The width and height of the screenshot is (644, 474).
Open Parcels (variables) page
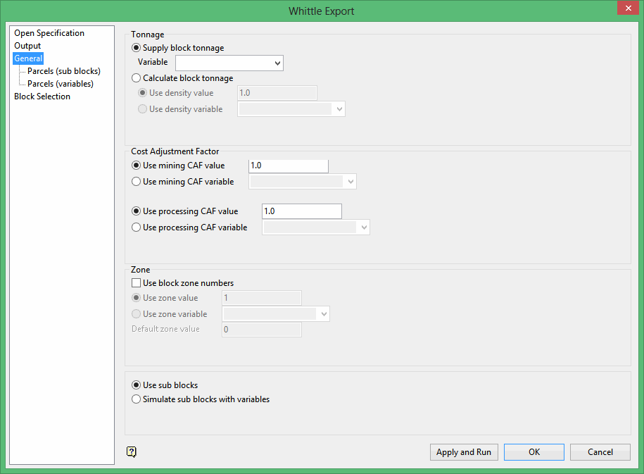pyautogui.click(x=61, y=84)
